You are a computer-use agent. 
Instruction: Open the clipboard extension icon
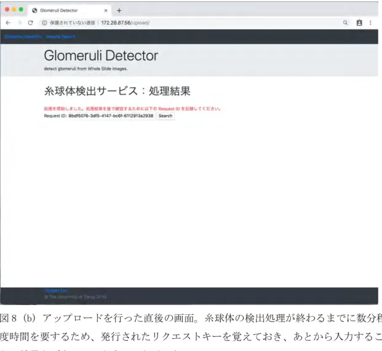(359, 23)
